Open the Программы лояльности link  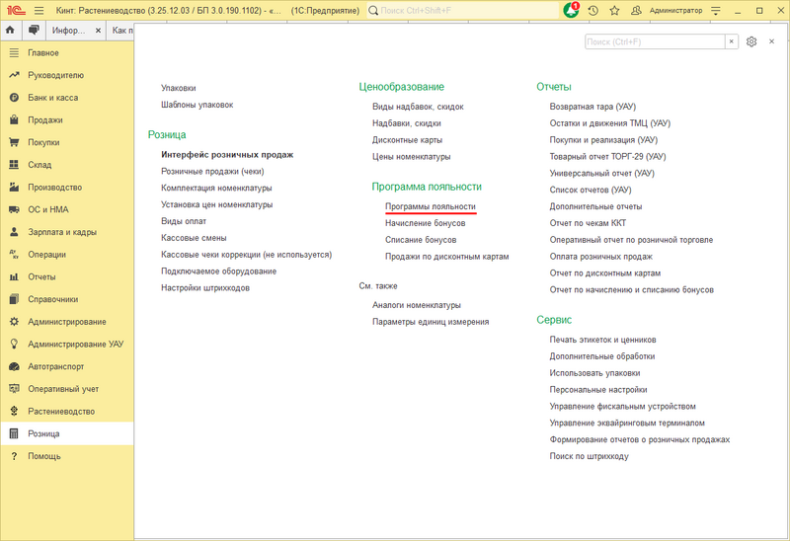[x=431, y=207]
